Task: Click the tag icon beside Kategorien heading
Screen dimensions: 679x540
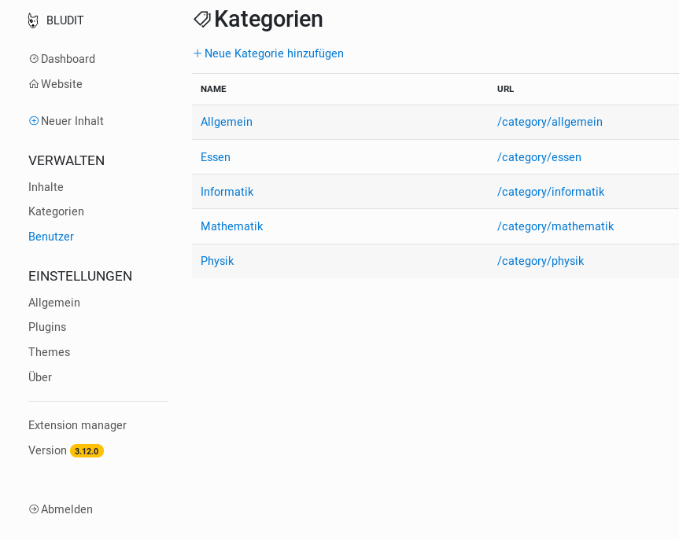Action: point(202,19)
